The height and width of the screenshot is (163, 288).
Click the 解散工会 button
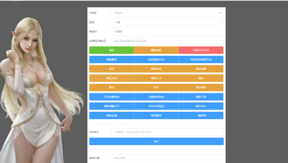pos(156,78)
